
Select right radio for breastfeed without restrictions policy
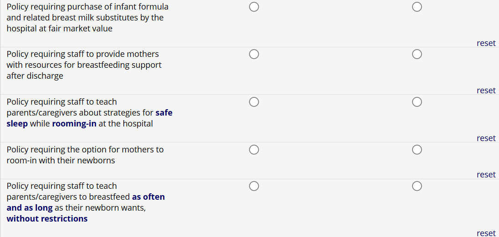tap(417, 186)
